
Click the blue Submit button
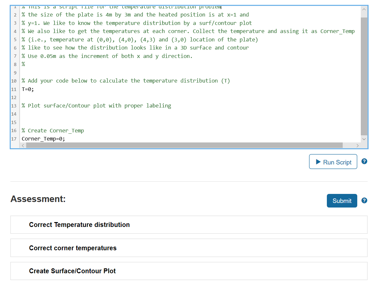[x=342, y=201]
